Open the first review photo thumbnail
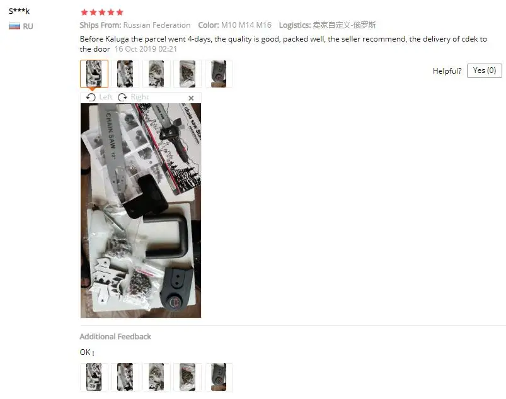 (94, 74)
